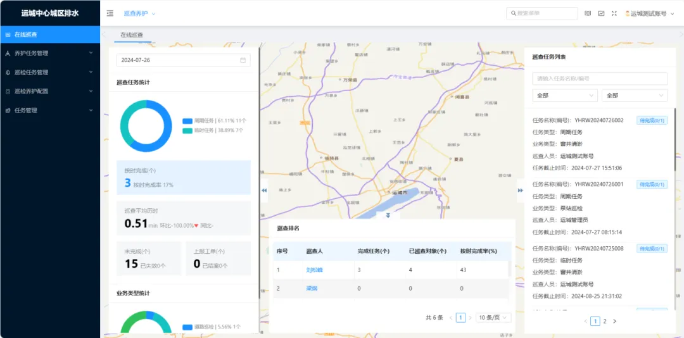Switch to the 在线巡查 tab
Viewport: 684px width, 338px height.
(132, 35)
